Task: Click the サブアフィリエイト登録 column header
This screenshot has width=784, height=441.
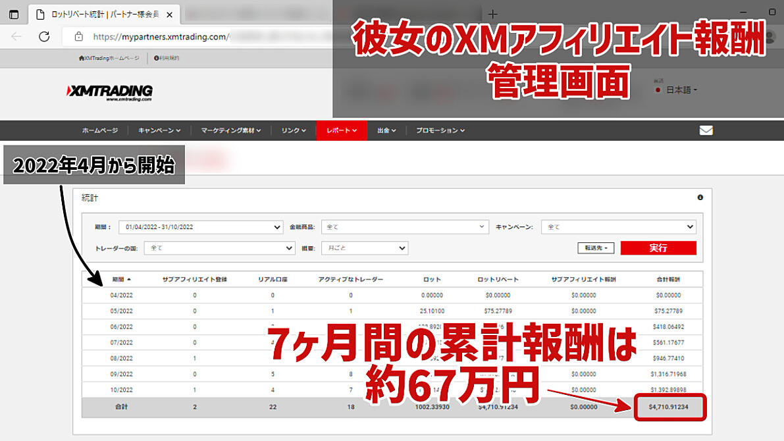Action: coord(194,280)
